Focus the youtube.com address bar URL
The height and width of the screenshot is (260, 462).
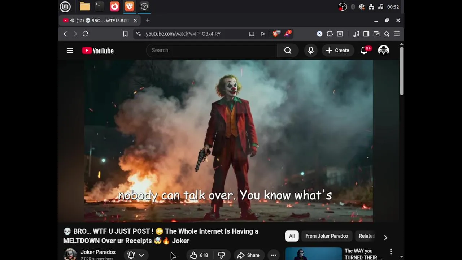pyautogui.click(x=183, y=34)
